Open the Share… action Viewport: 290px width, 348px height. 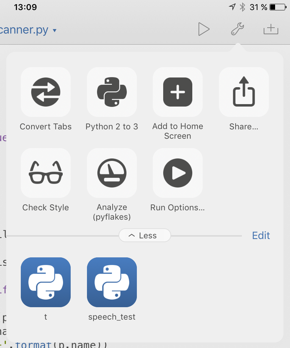click(x=244, y=92)
